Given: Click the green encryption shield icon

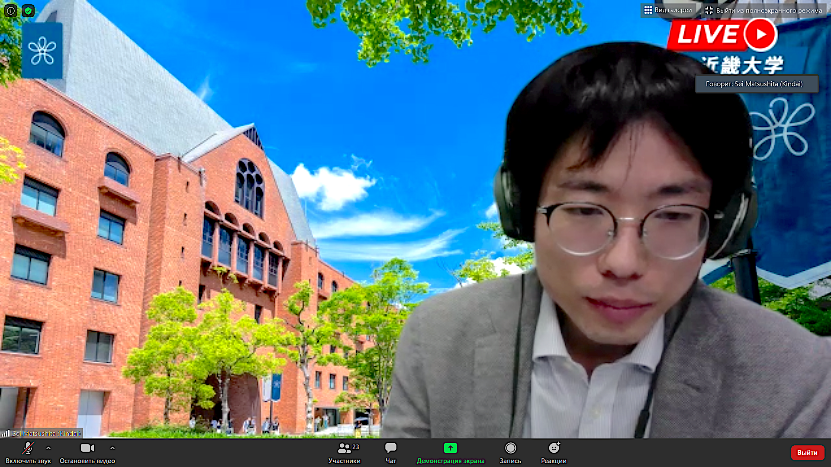Looking at the screenshot, I should 28,11.
